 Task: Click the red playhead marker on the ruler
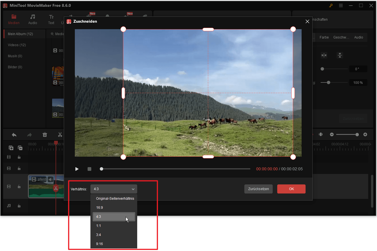56,143
